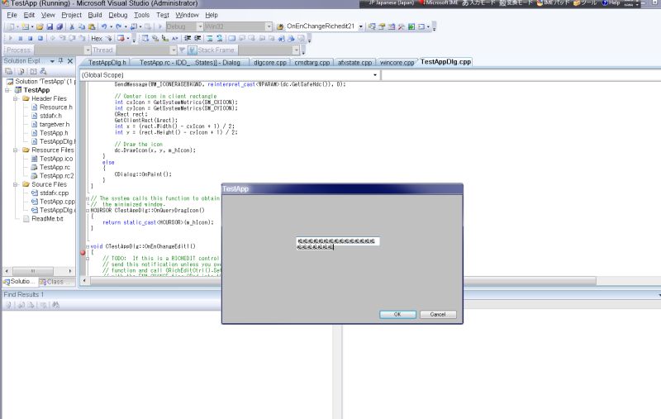Click the Redo arrow icon
661x419 pixels.
click(x=119, y=26)
